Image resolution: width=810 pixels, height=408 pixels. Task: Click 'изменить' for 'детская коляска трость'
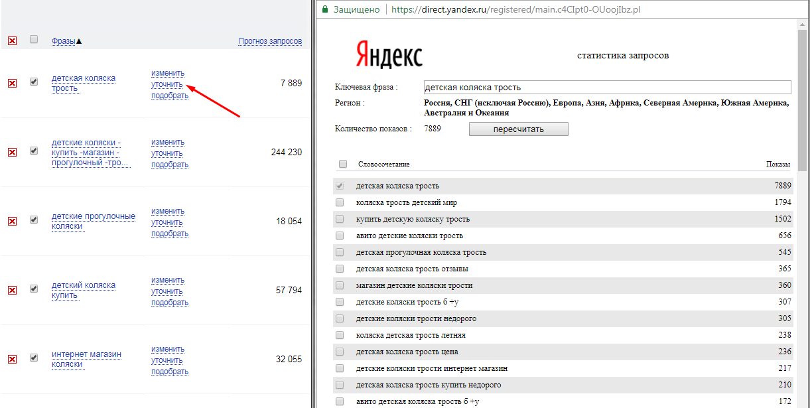(168, 73)
